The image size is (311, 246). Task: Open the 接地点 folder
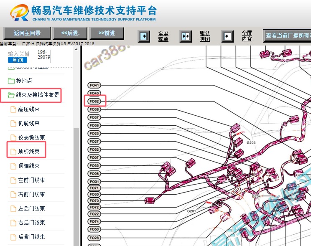[x=24, y=81]
